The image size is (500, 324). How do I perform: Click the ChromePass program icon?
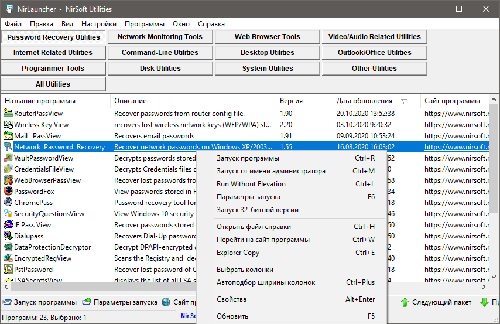(x=8, y=202)
